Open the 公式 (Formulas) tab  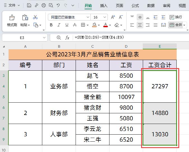[x=135, y=5]
